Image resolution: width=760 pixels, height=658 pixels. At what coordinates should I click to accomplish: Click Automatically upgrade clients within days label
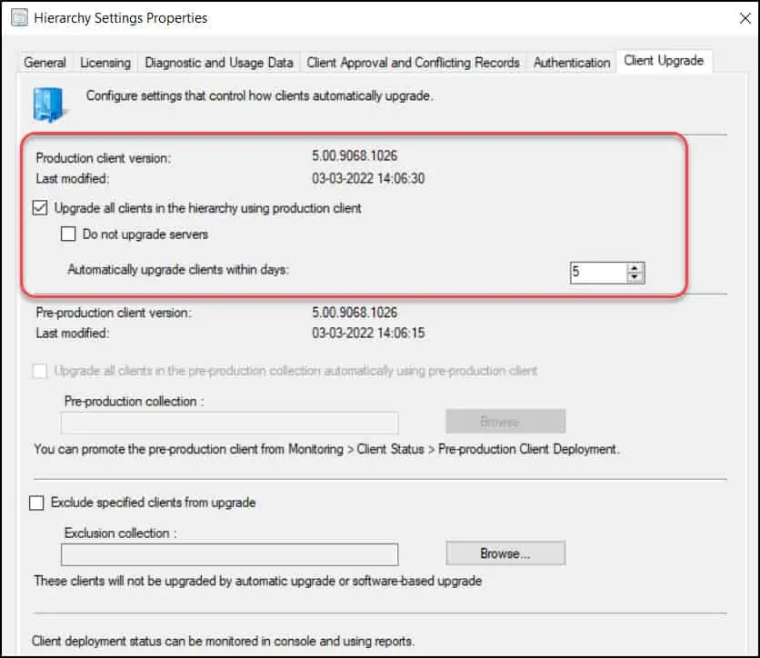click(178, 269)
